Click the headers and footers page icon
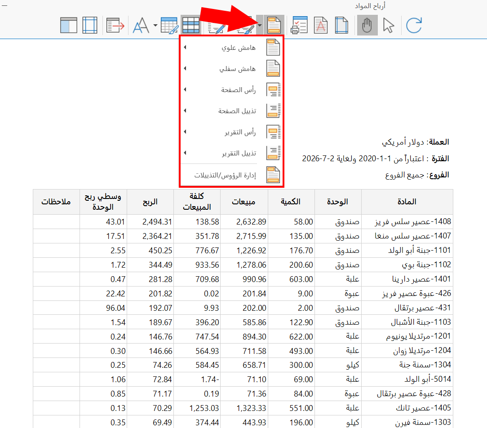 [x=274, y=25]
